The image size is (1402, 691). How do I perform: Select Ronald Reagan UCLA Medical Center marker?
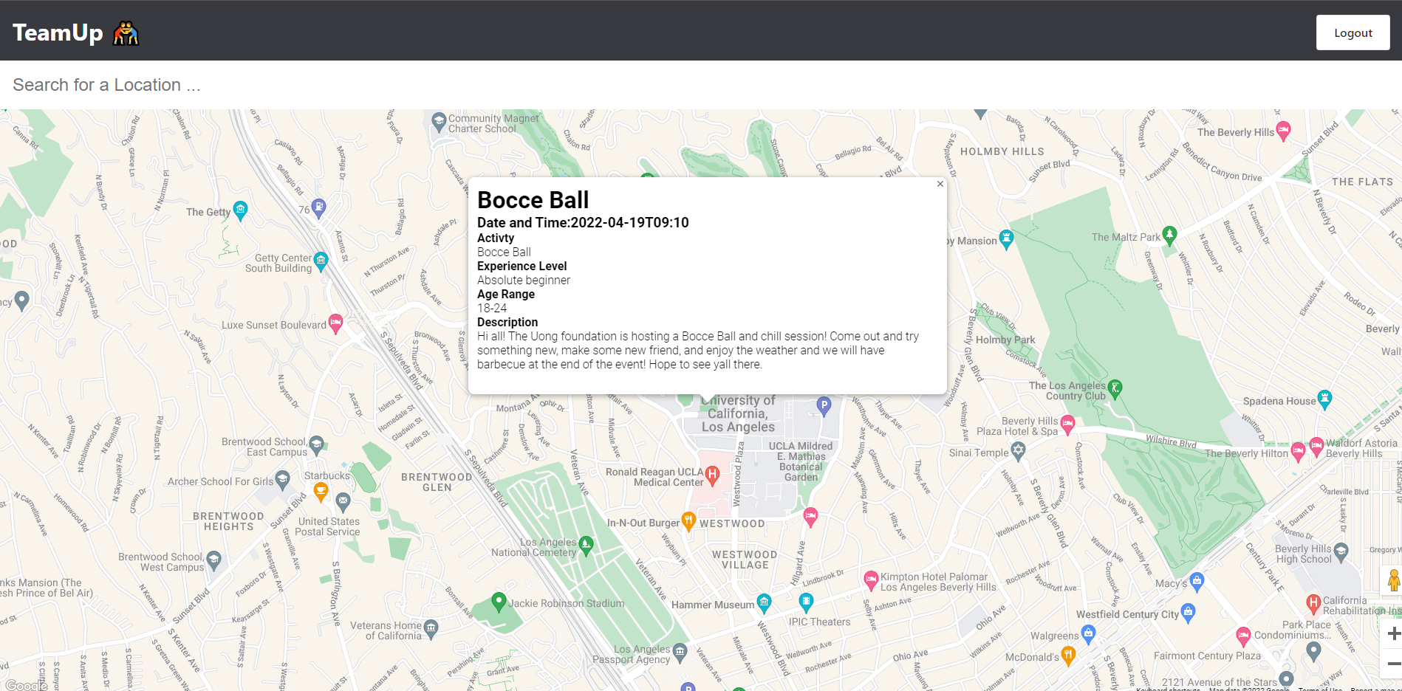pyautogui.click(x=712, y=475)
